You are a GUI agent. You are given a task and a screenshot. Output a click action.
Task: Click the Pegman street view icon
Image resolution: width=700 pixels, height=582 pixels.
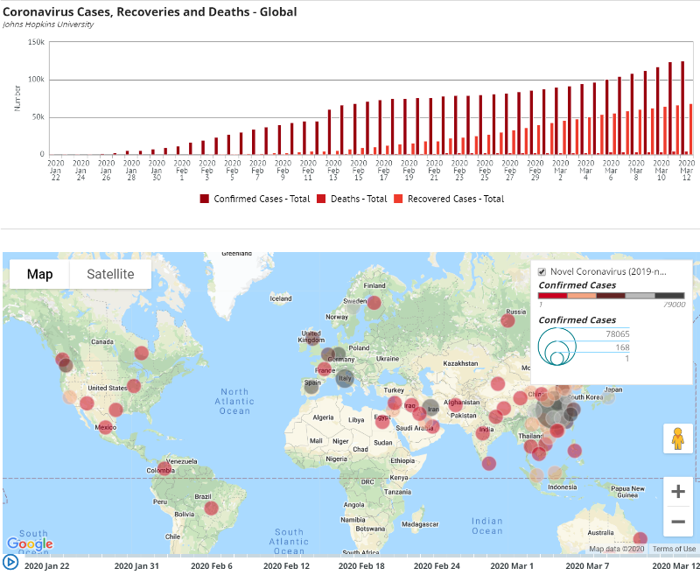click(676, 438)
